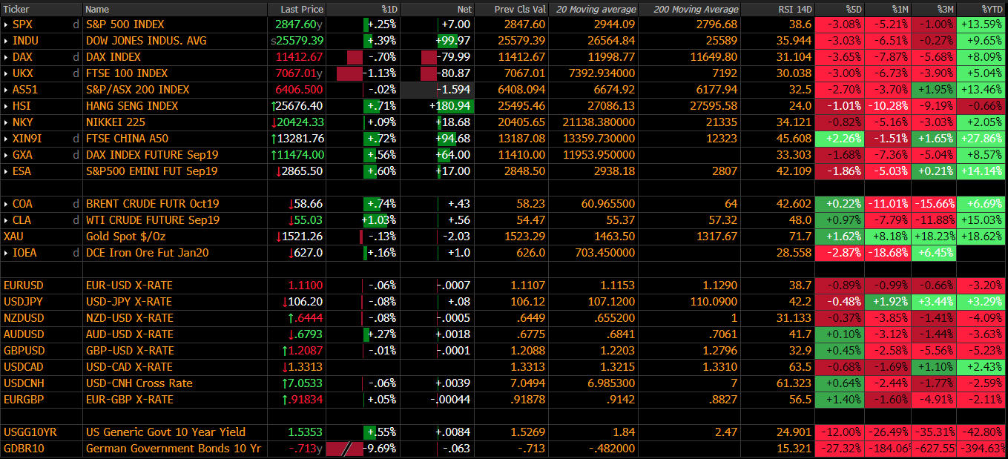Sort by the Last Price column header
The height and width of the screenshot is (459, 1008).
297,9
